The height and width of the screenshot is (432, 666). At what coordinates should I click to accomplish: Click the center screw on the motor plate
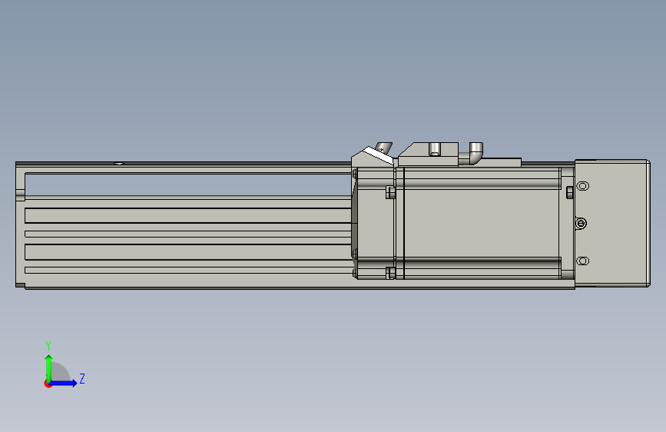click(x=581, y=223)
